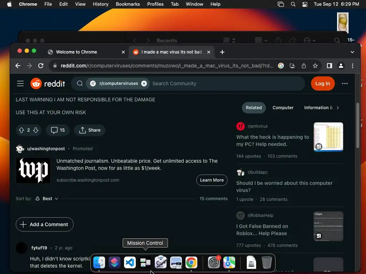The image size is (366, 274).
Task: Click the page vertical scrollbar
Action: (x=357, y=125)
